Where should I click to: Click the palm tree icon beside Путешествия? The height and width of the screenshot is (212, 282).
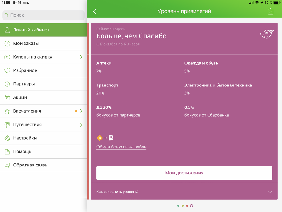coord(7,125)
